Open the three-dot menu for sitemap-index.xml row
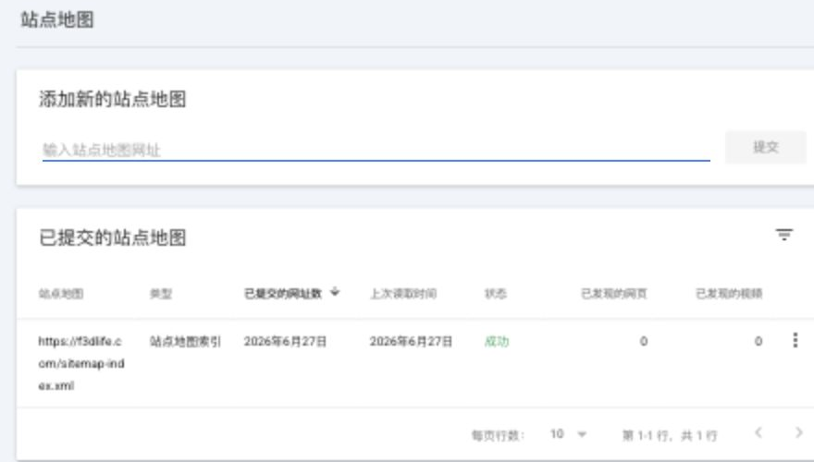The height and width of the screenshot is (462, 814). [x=795, y=340]
